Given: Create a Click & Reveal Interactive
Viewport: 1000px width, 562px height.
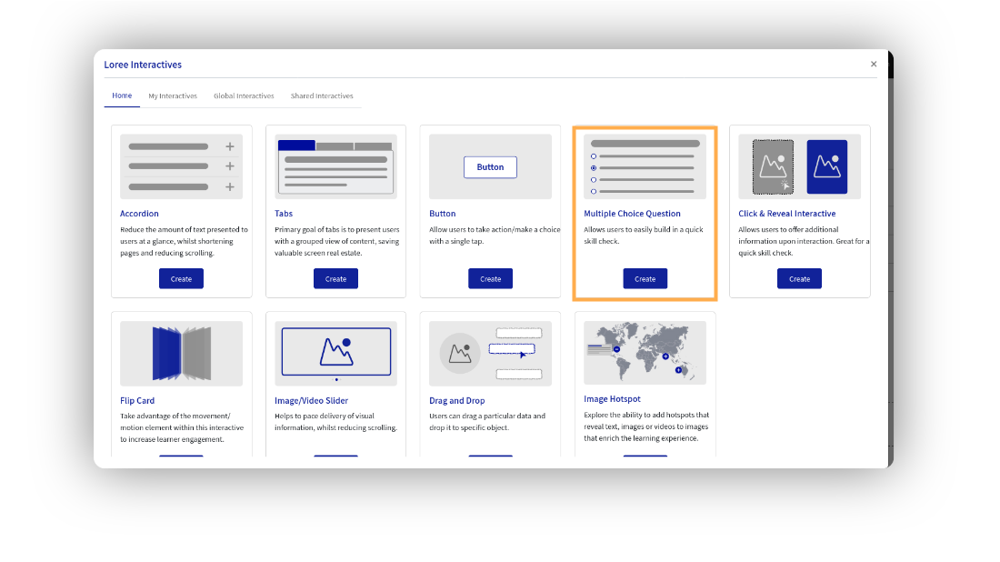Looking at the screenshot, I should (x=799, y=279).
